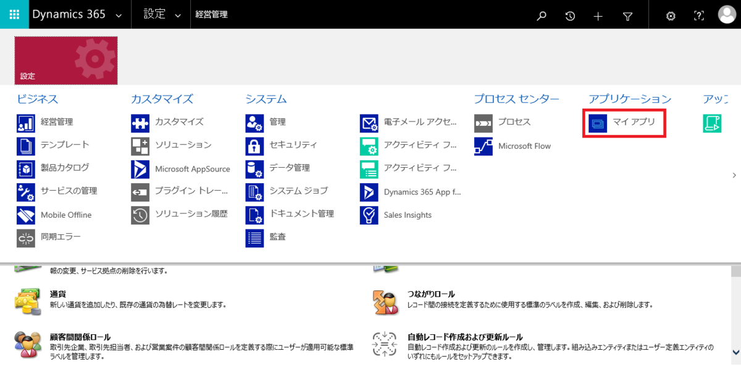Click the 監査 icon
This screenshot has height=367, width=741.
click(254, 238)
